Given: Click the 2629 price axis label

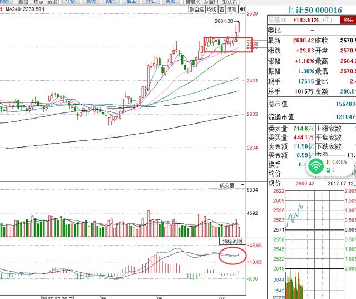Looking at the screenshot, I should [252, 14].
